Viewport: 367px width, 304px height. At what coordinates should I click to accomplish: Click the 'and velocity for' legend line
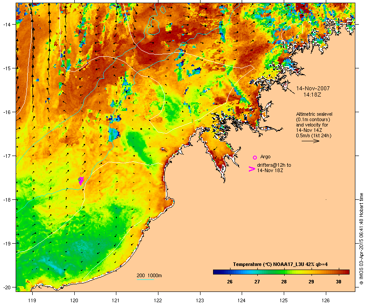pos(312,125)
